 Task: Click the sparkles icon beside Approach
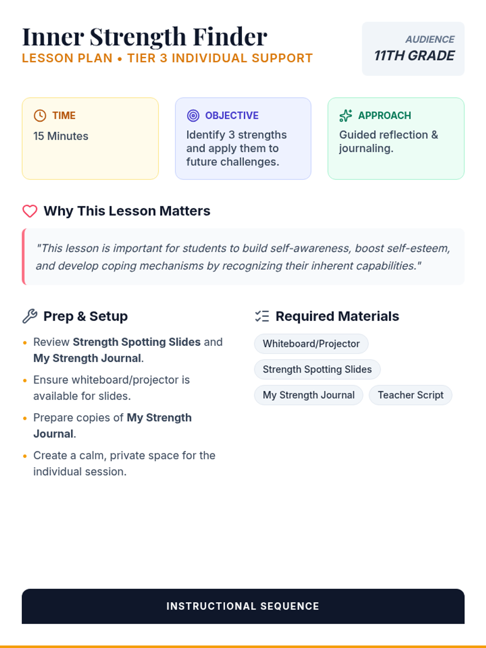pyautogui.click(x=346, y=115)
